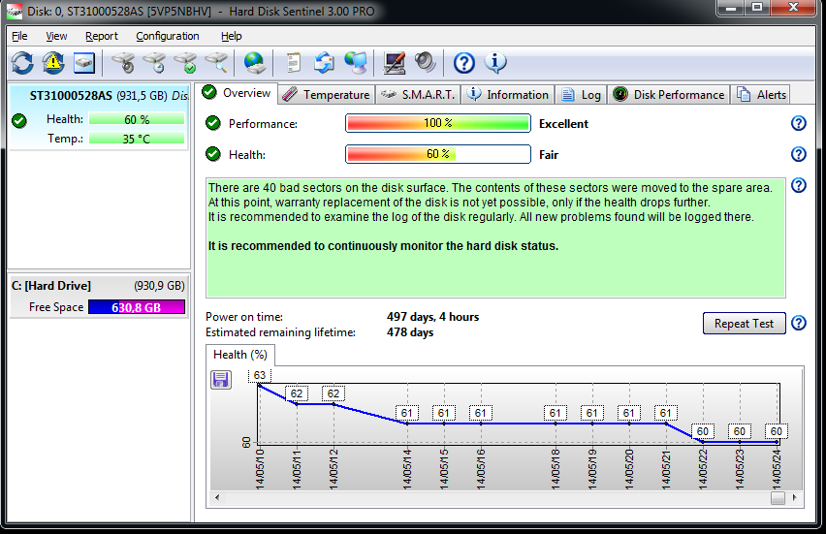The image size is (826, 534).
Task: Switch to the Alerts tab
Action: click(761, 95)
